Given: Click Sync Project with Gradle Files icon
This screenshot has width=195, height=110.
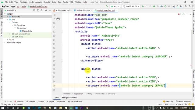Looking at the screenshot, I should point(174,6).
